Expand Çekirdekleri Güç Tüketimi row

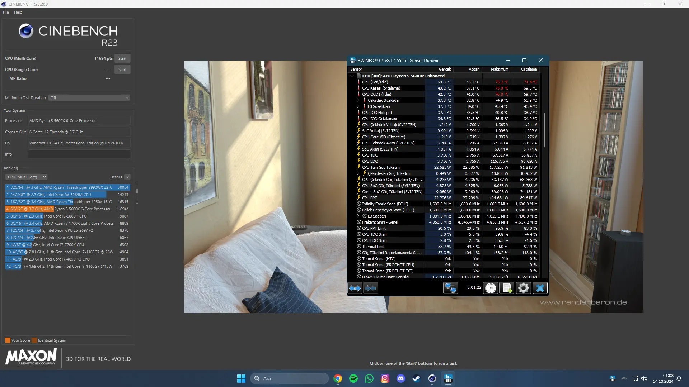(x=357, y=173)
